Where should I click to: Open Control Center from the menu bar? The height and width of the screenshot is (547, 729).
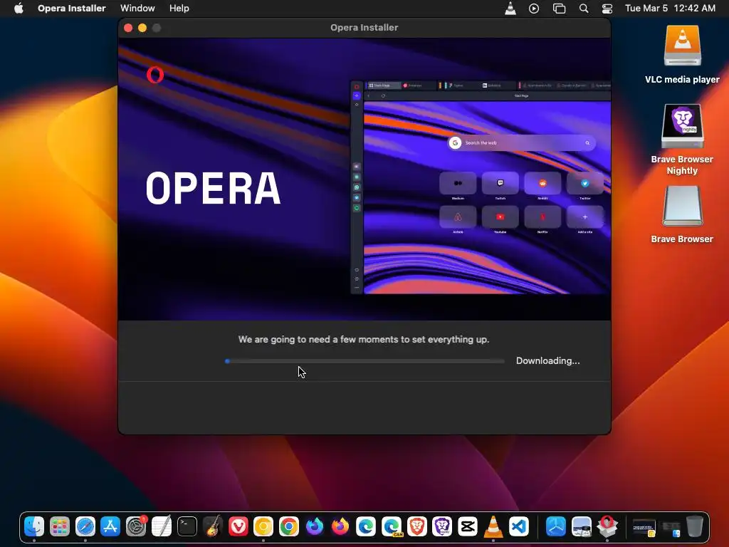[607, 9]
